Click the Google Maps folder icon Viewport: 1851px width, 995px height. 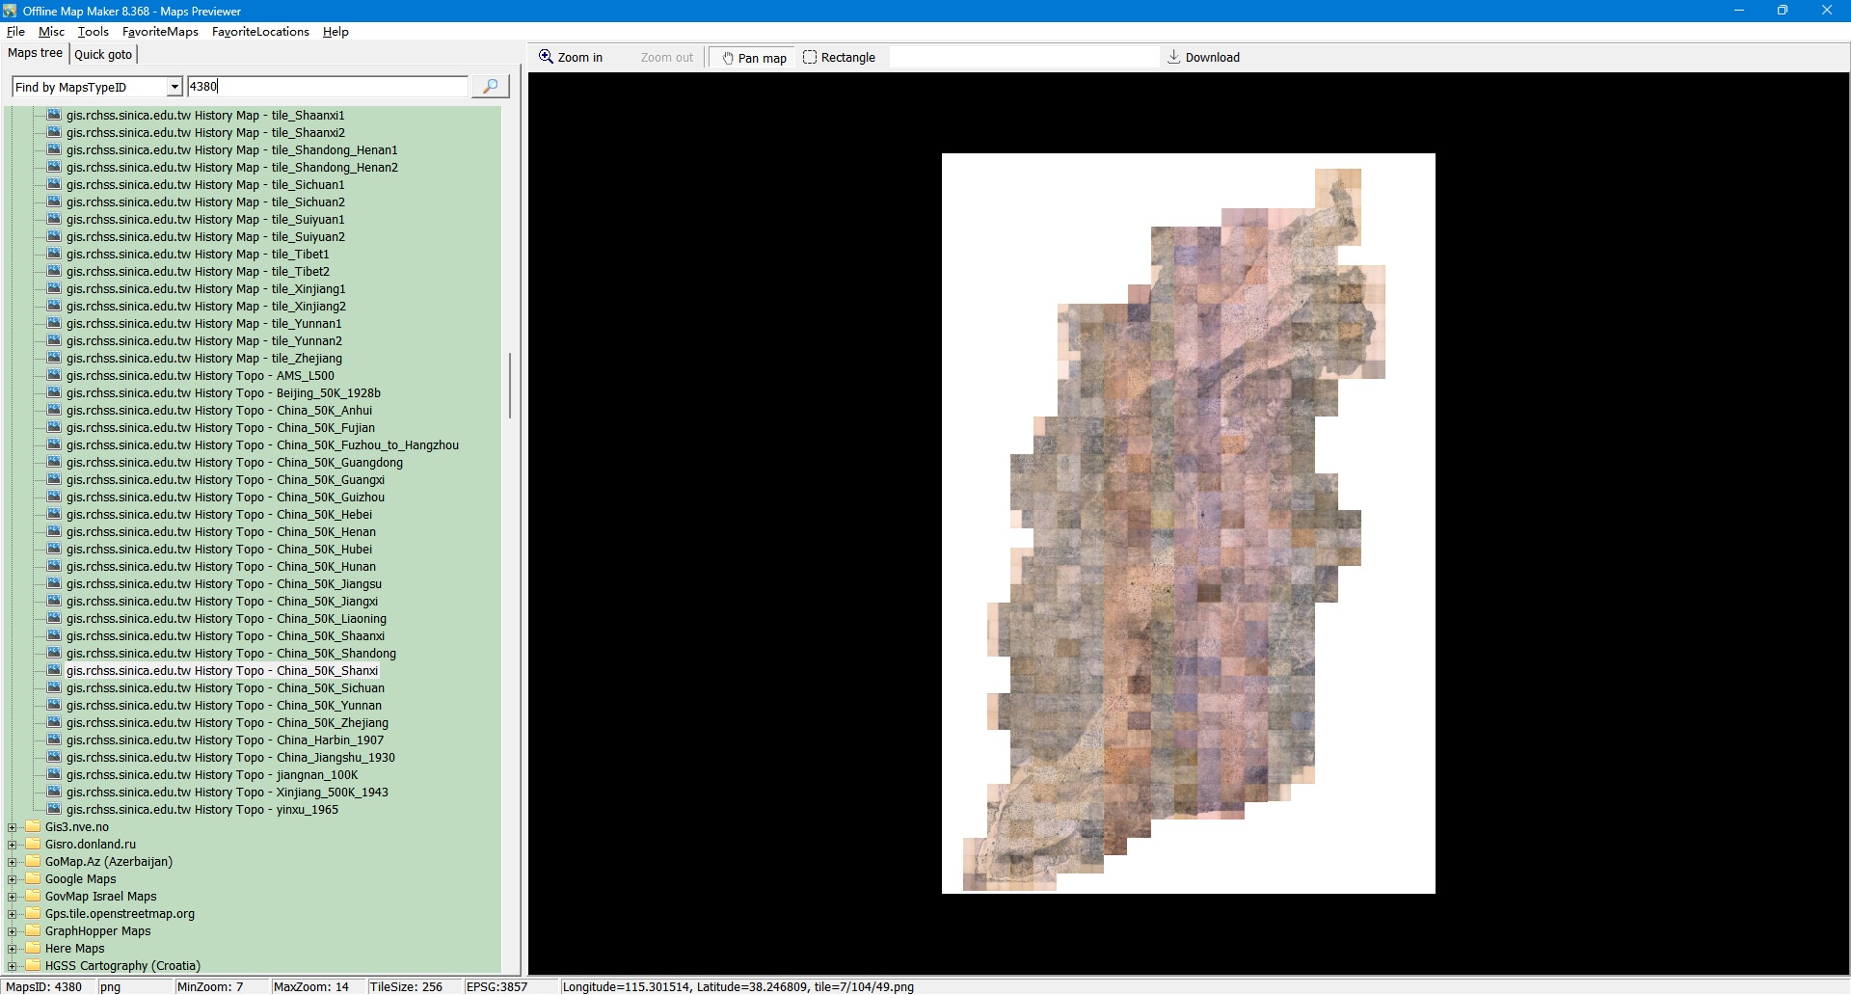point(34,879)
